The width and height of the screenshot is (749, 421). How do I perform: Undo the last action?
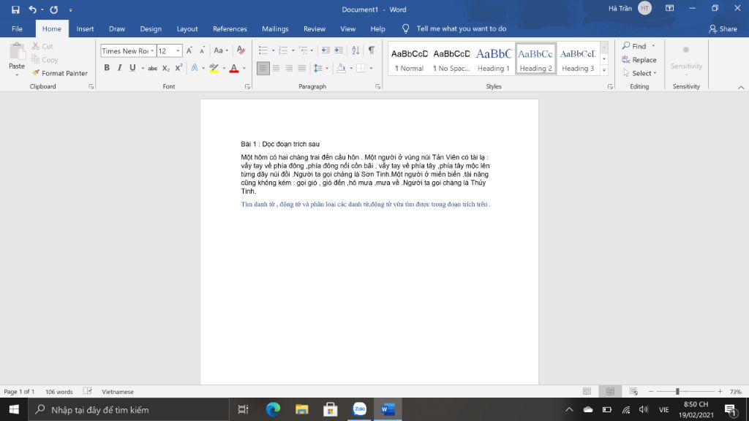pos(32,10)
